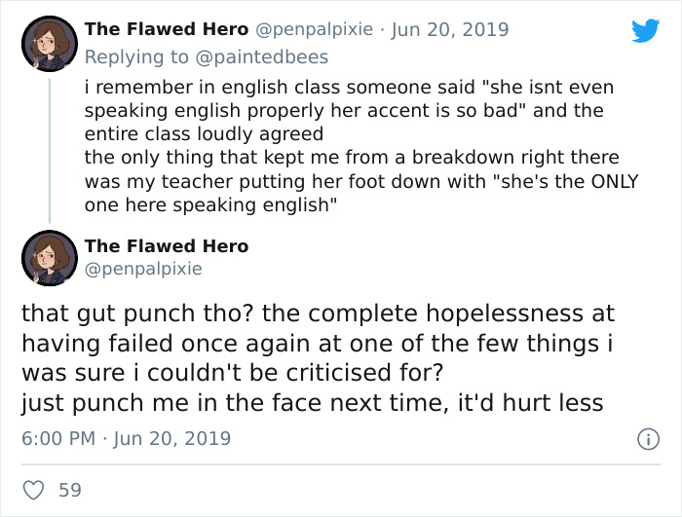Click the line "just punch me in the face"
This screenshot has width=682, height=517.
coord(313,401)
